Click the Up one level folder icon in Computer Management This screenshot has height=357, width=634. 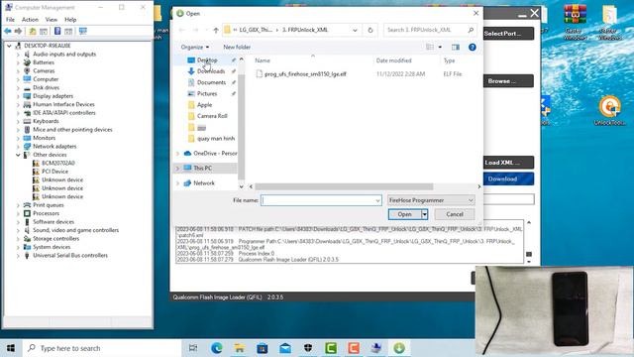click(33, 31)
